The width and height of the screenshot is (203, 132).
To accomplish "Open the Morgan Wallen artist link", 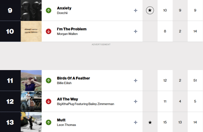I will coord(67,34).
